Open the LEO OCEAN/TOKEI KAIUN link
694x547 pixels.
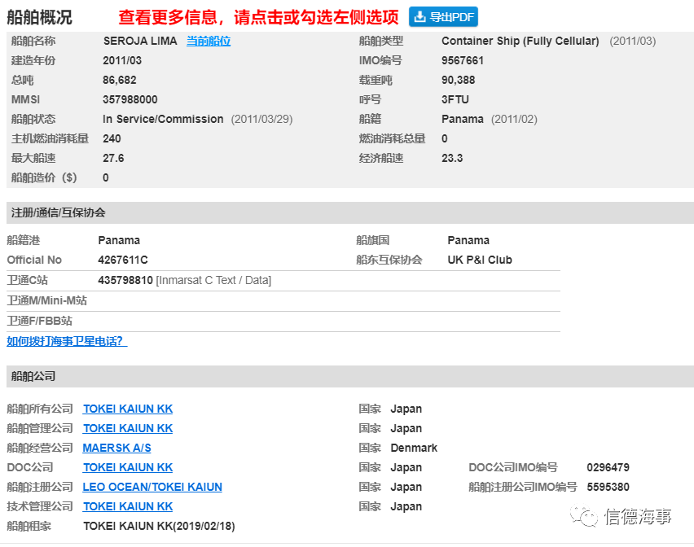152,487
